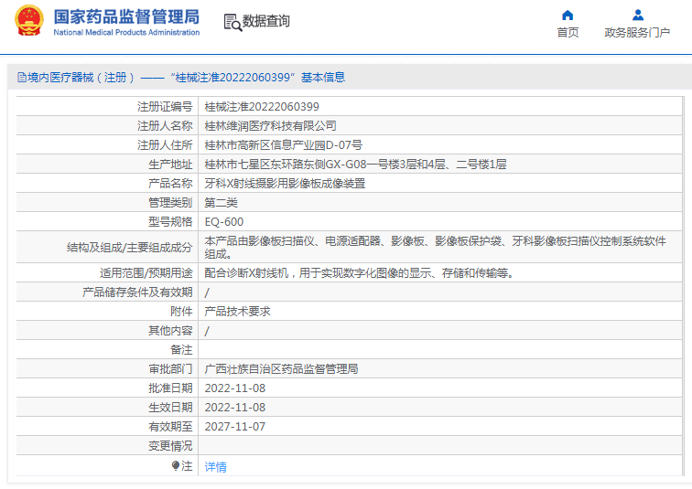
Task: Click the 生效日期 value 2022-11-08
Action: (x=235, y=408)
